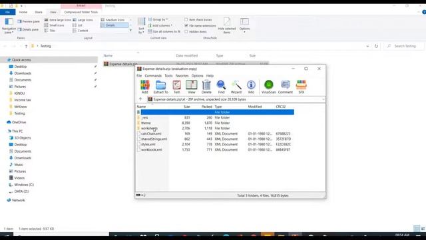This screenshot has height=240, width=426.
Task: Run the Test archive tool
Action: click(176, 87)
